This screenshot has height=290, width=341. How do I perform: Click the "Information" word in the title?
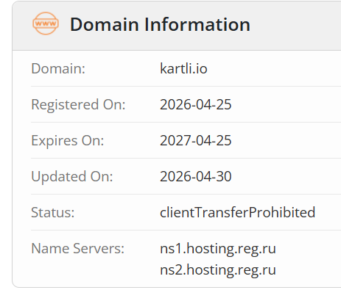click(197, 24)
